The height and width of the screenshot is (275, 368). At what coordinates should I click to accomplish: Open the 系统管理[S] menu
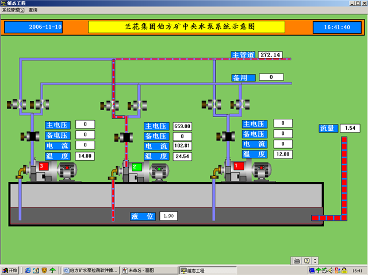[x=13, y=10]
